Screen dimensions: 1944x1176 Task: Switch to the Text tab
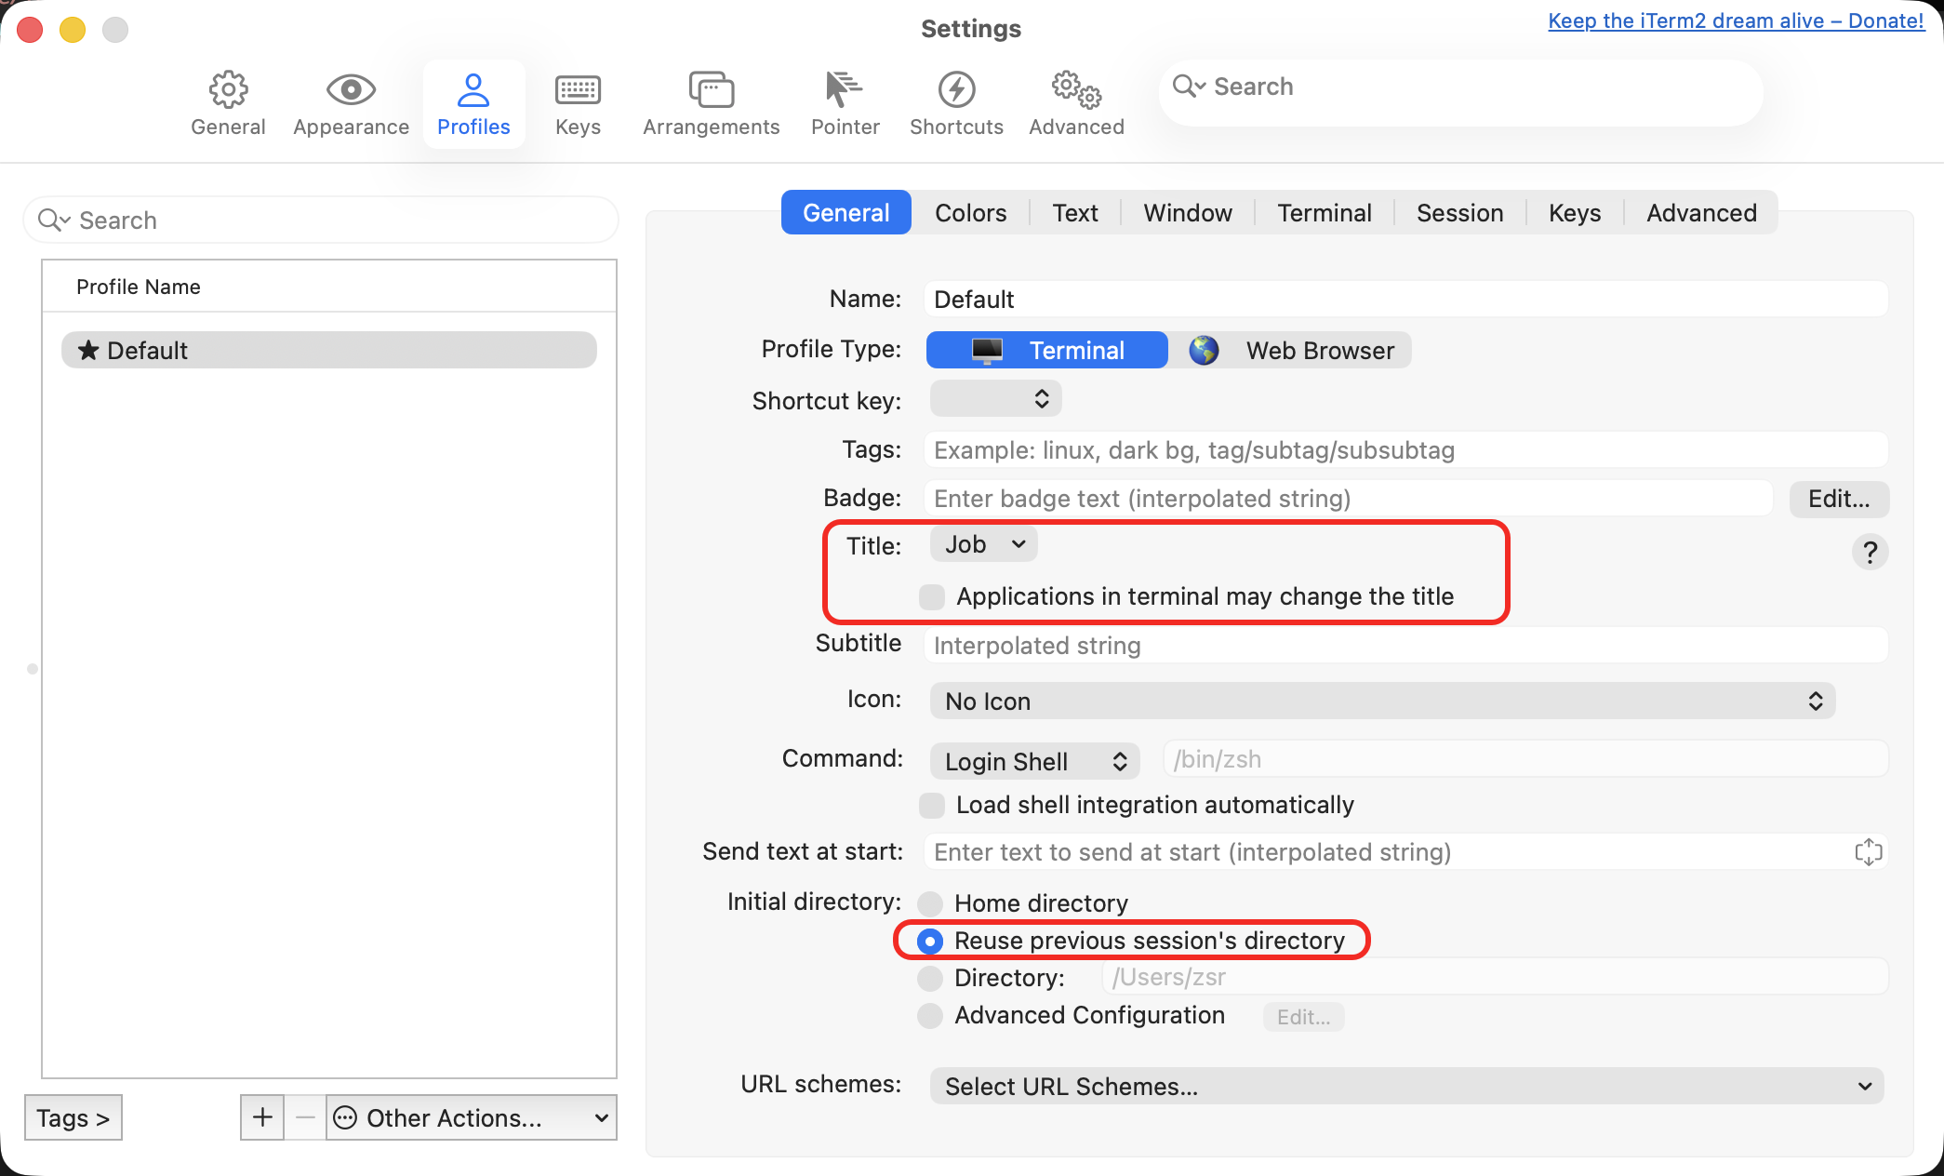1075,213
